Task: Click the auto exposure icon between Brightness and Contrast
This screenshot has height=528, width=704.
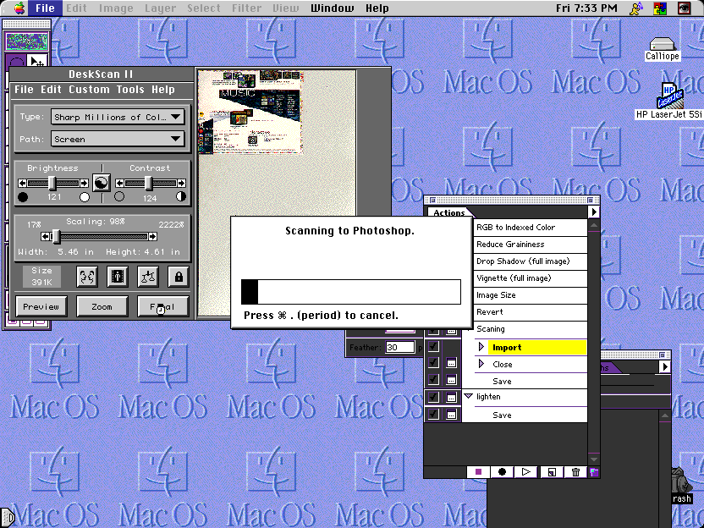Action: pos(101,183)
